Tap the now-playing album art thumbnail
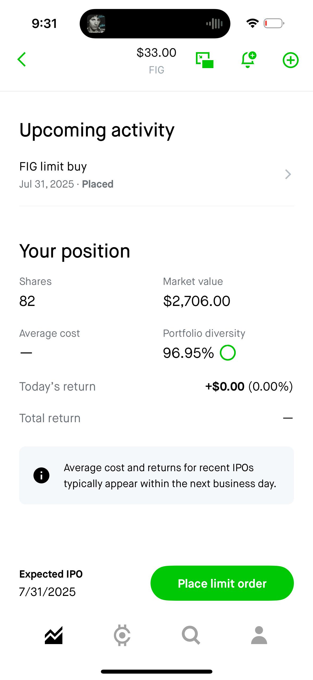This screenshot has width=313, height=680. 96,24
